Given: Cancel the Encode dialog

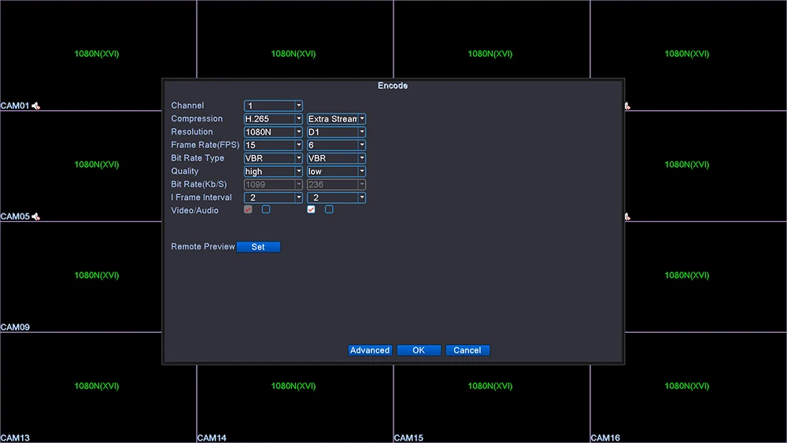Looking at the screenshot, I should point(467,350).
